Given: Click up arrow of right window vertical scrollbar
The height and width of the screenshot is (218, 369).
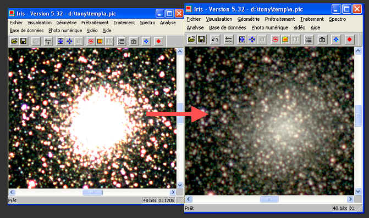Looking at the screenshot, I should tap(358, 50).
